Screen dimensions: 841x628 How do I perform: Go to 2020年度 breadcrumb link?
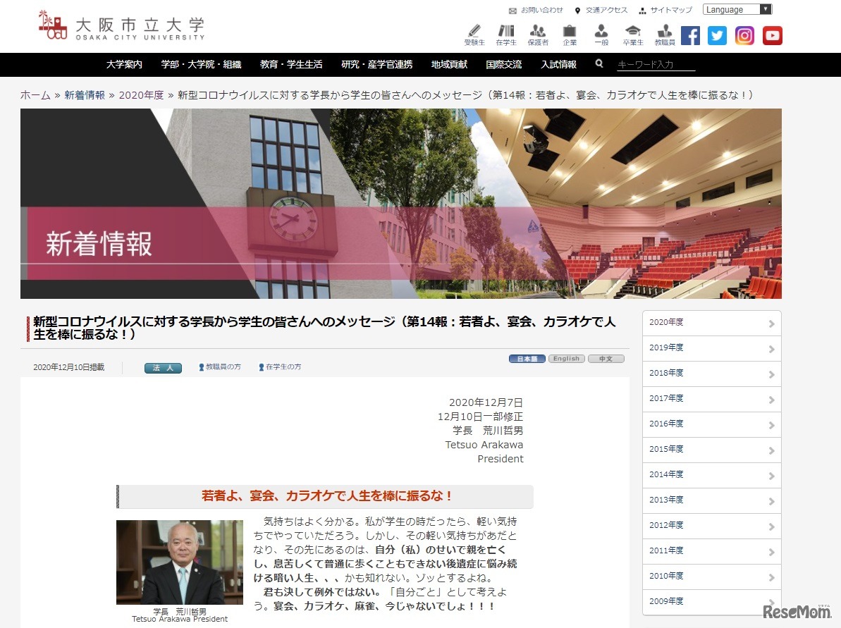(141, 95)
